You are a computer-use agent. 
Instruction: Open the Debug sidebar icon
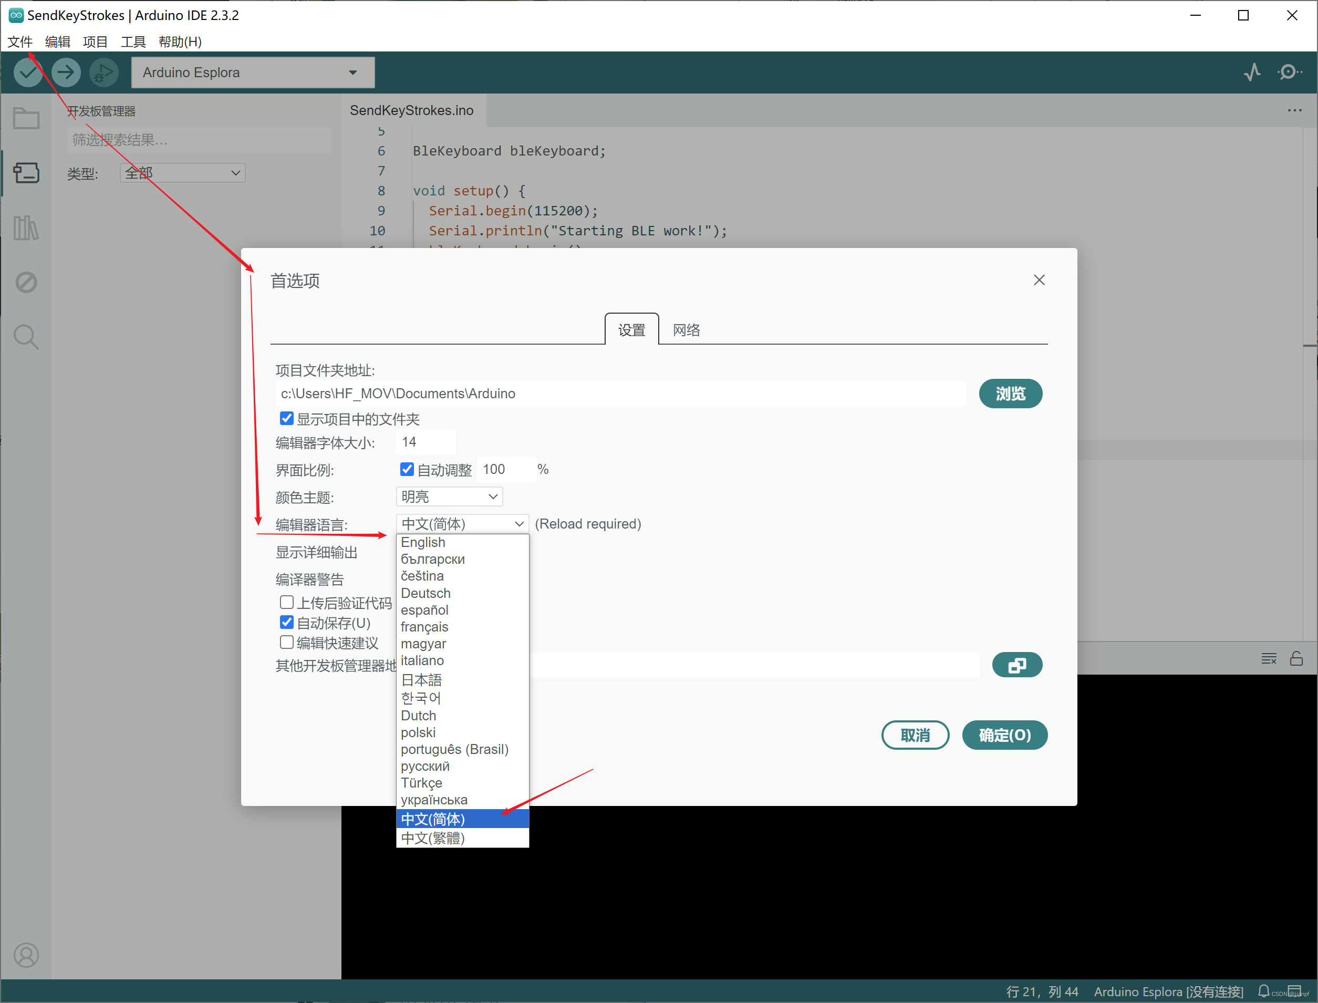pyautogui.click(x=26, y=282)
